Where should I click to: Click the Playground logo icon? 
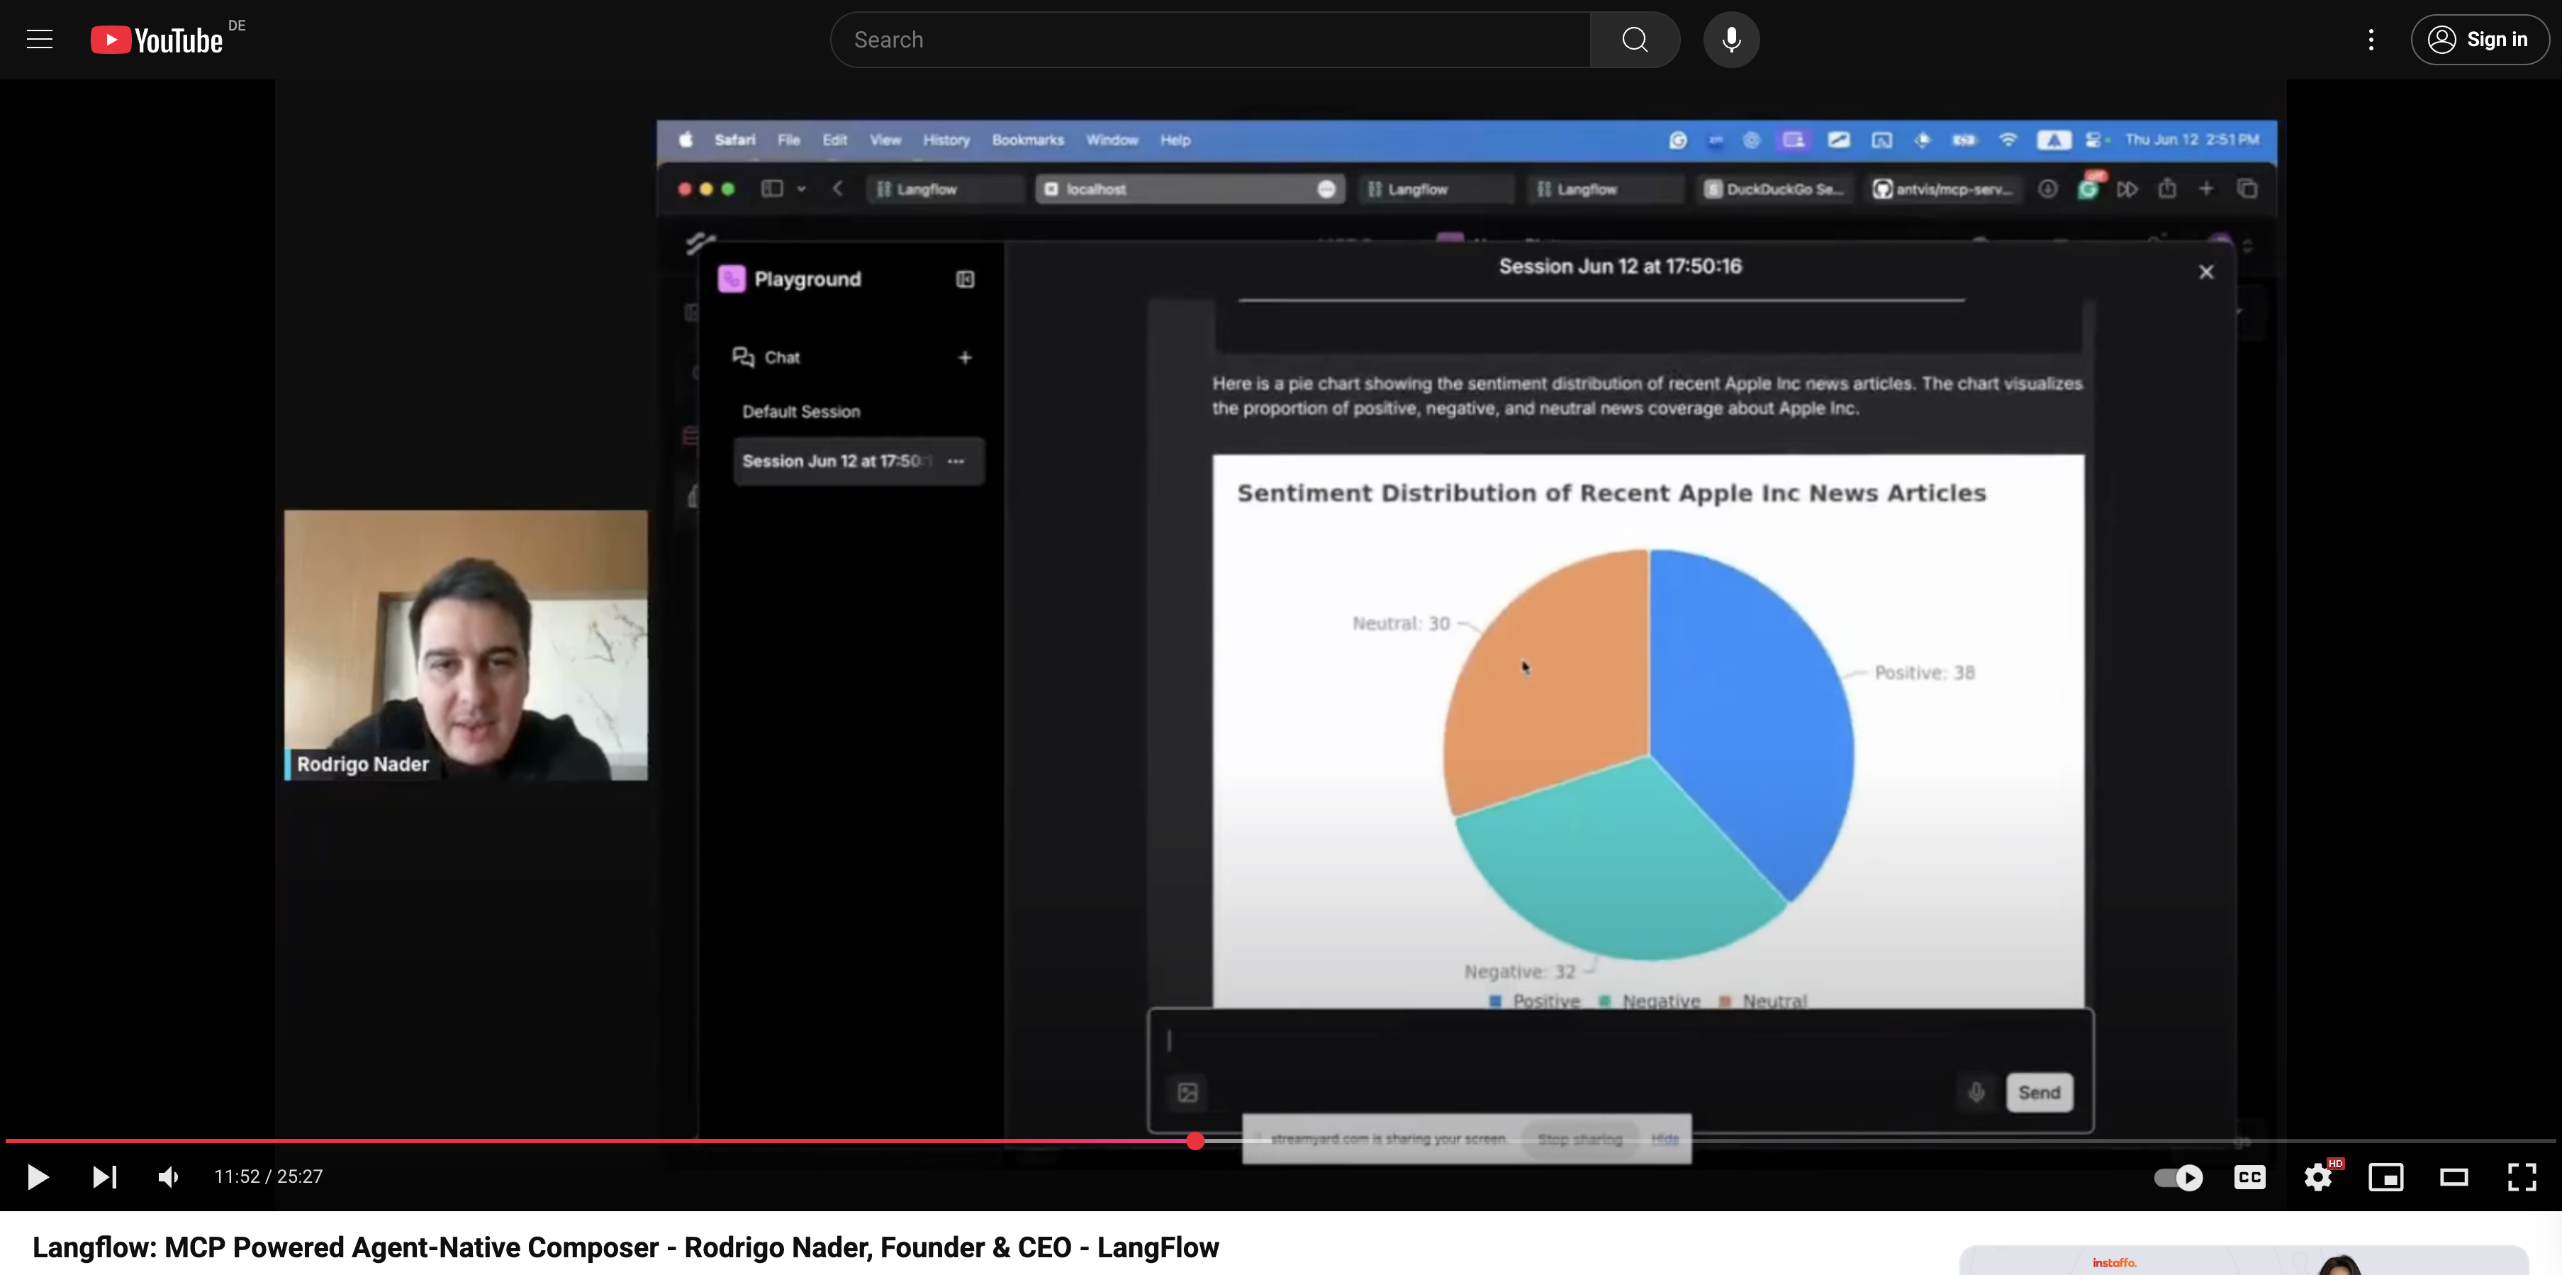coord(731,279)
